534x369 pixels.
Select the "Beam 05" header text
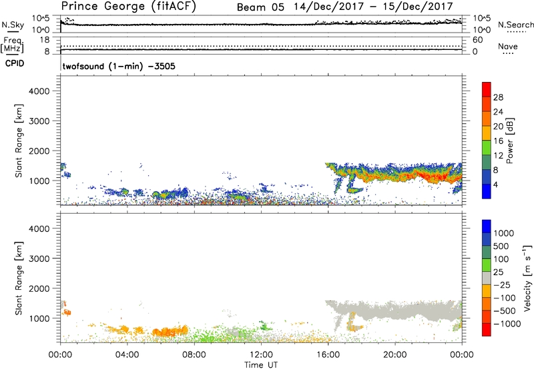(260, 7)
